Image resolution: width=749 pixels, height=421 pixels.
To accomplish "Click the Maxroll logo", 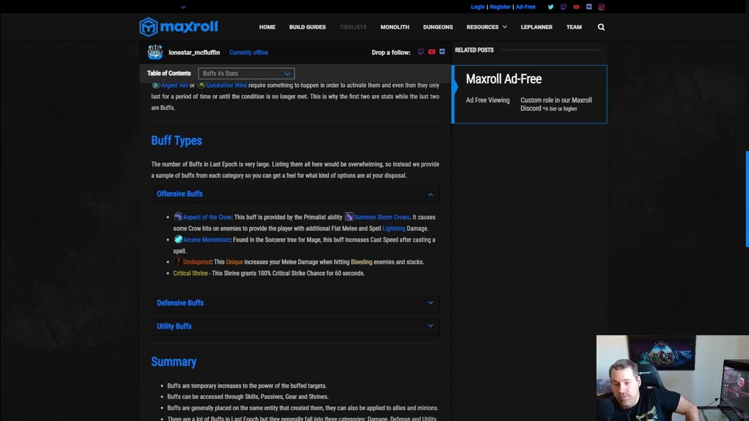I will coord(178,27).
